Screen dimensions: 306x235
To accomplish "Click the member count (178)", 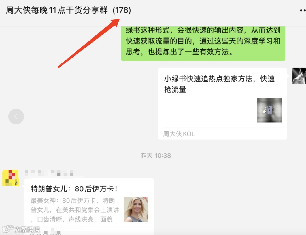I will click(122, 10).
